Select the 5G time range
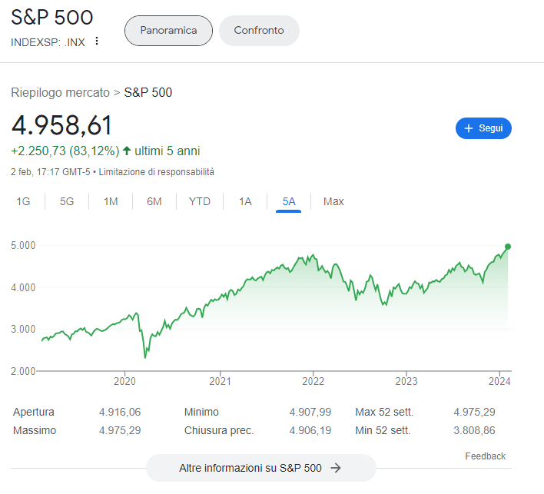 67,201
